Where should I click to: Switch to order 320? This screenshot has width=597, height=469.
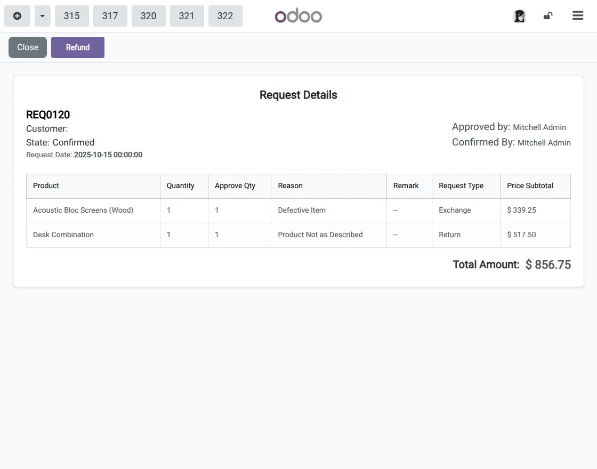pyautogui.click(x=148, y=15)
